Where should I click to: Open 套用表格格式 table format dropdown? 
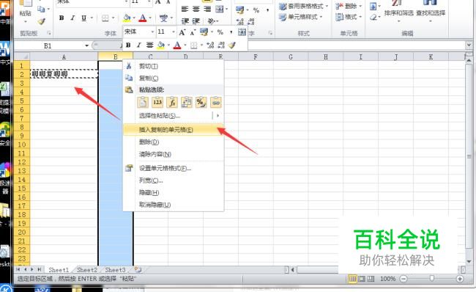point(304,6)
